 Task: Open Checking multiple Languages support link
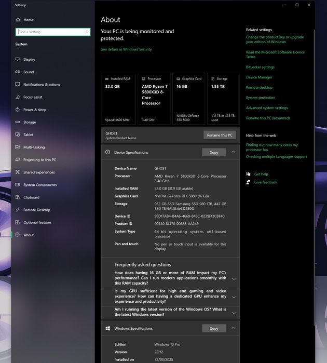[x=276, y=156]
